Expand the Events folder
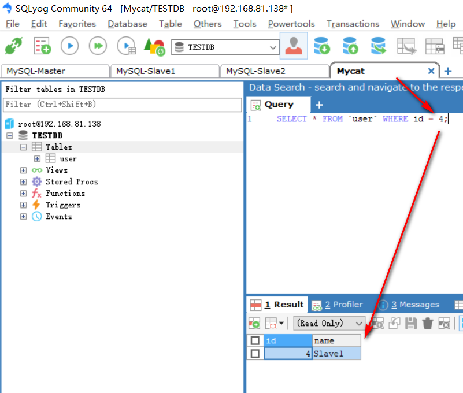 tap(23, 216)
